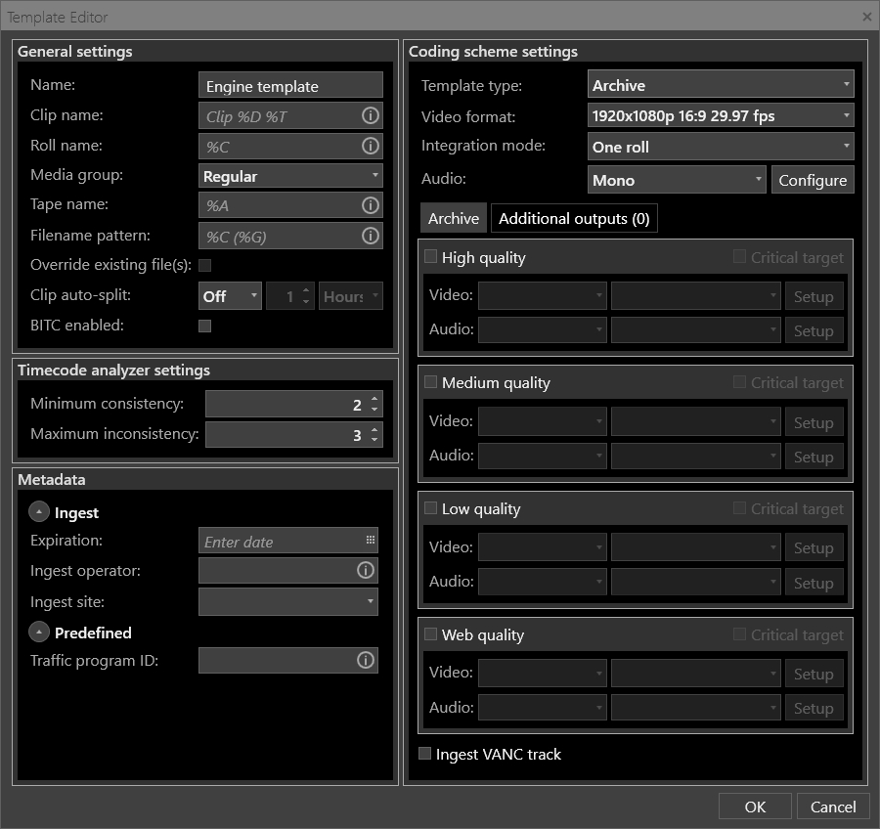
Task: Open the Video format dropdown
Action: [x=721, y=115]
